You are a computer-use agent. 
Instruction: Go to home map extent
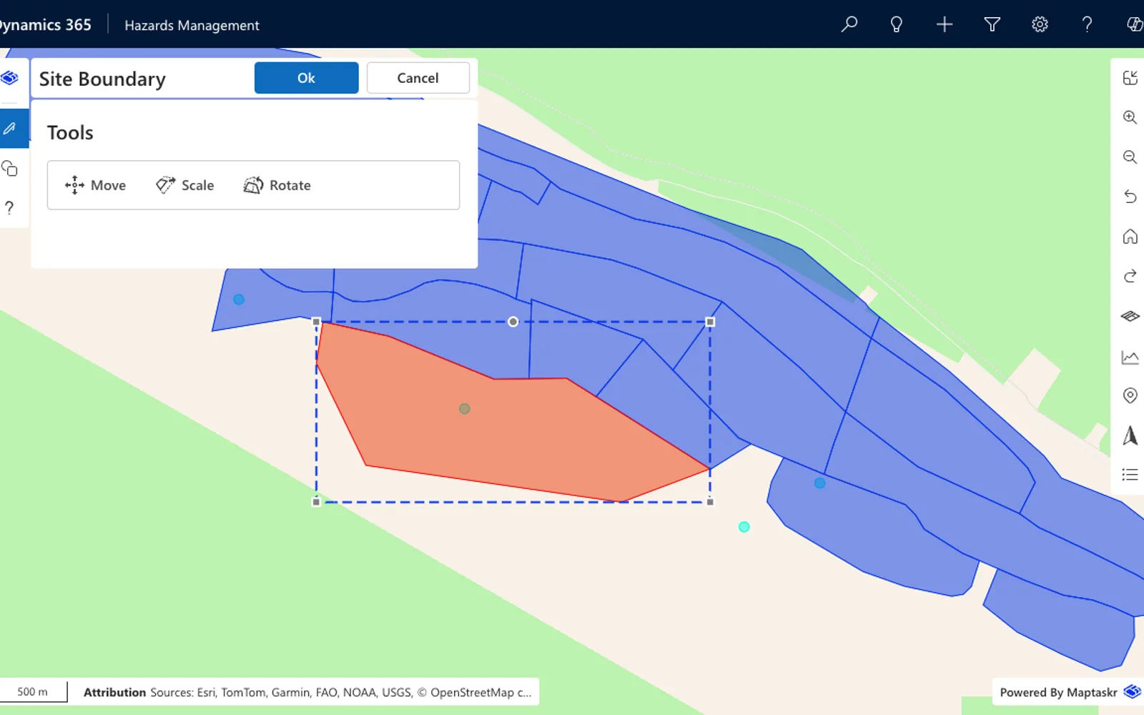1130,236
